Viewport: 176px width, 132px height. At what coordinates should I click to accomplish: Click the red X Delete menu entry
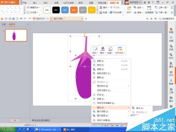click(x=111, y=77)
